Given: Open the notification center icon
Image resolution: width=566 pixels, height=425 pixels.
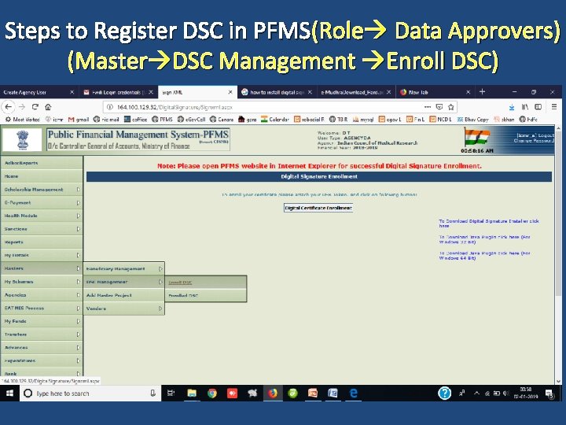Looking at the screenshot, I should click(x=549, y=394).
